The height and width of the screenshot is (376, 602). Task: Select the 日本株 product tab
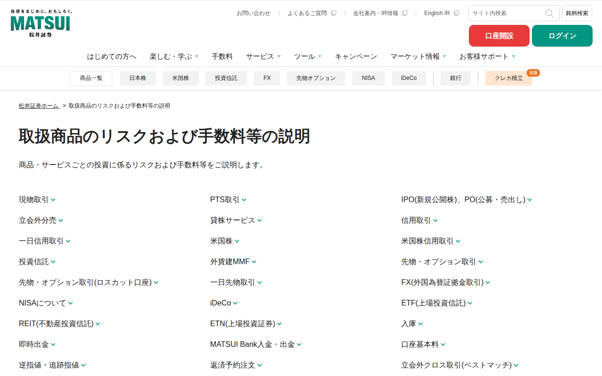(138, 78)
